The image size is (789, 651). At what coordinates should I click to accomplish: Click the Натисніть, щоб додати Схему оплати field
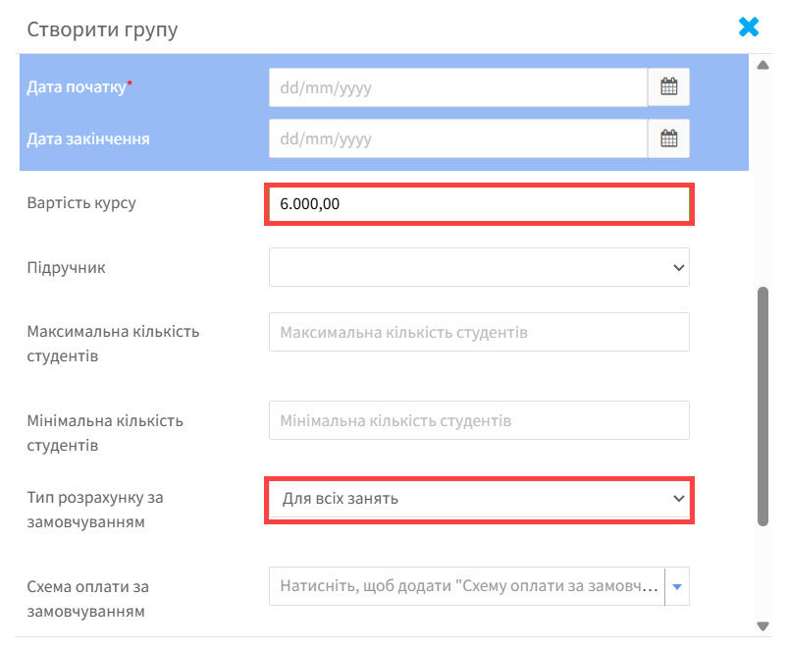(467, 586)
